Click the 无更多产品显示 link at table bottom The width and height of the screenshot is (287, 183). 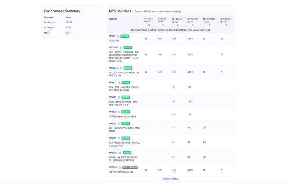[171, 179]
